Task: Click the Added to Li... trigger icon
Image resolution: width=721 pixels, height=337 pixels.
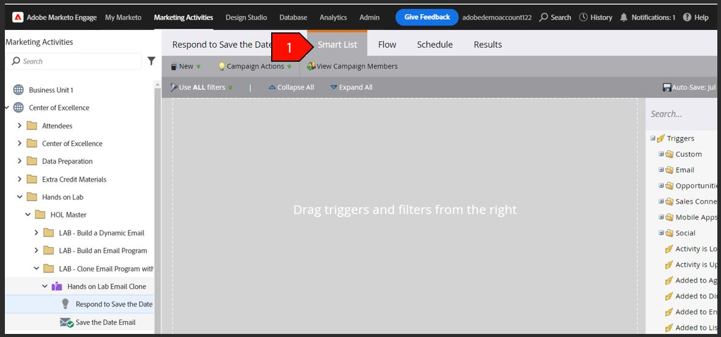Action: (669, 327)
